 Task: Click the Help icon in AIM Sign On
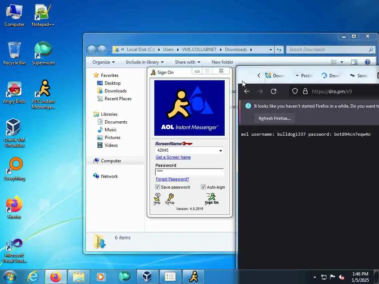click(x=157, y=199)
